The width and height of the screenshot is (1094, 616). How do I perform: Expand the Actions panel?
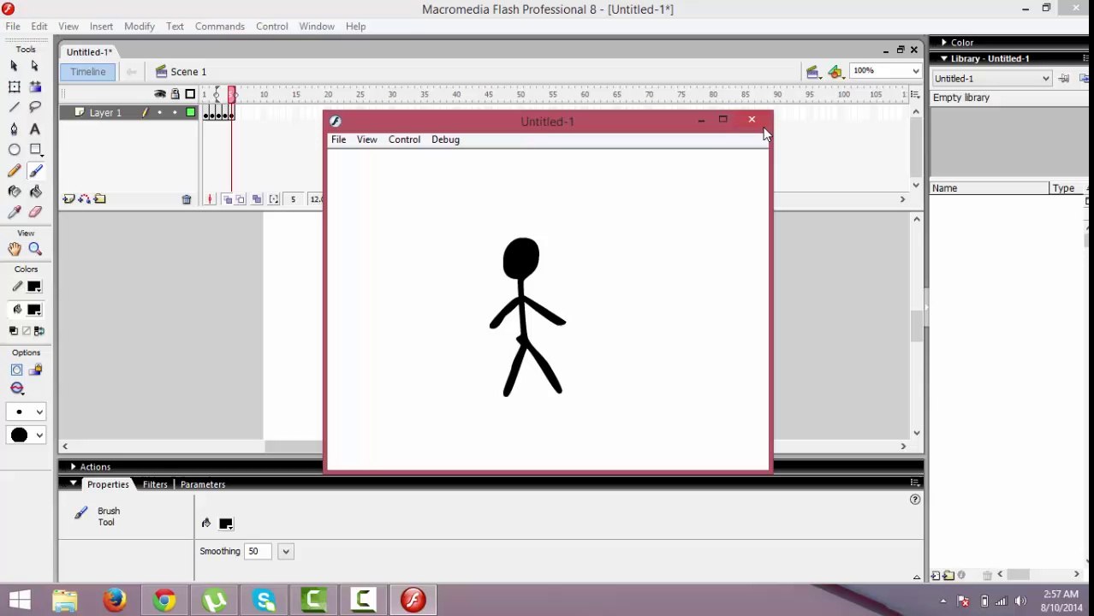coord(73,467)
